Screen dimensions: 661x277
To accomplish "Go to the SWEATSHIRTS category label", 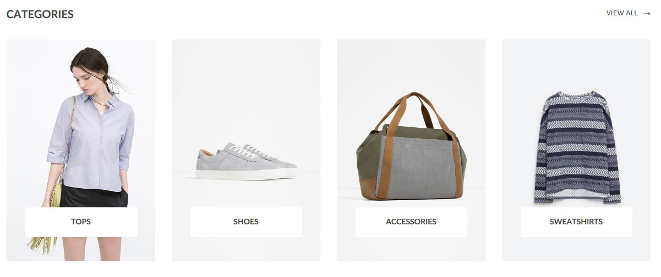I will click(x=576, y=222).
